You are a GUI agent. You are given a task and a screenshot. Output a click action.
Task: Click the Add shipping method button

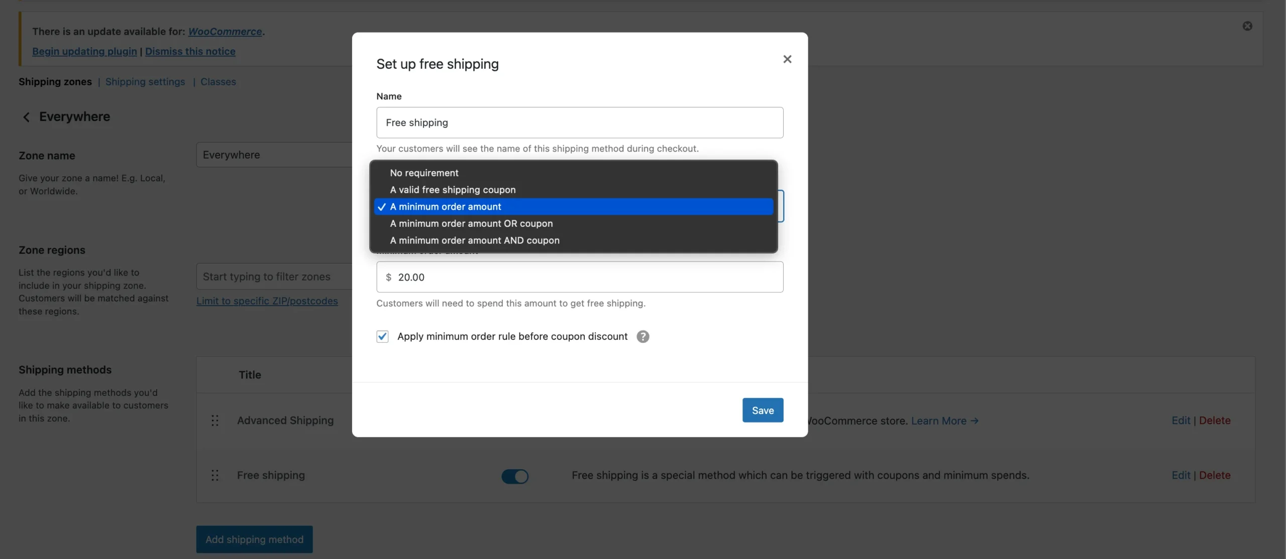[x=254, y=539]
